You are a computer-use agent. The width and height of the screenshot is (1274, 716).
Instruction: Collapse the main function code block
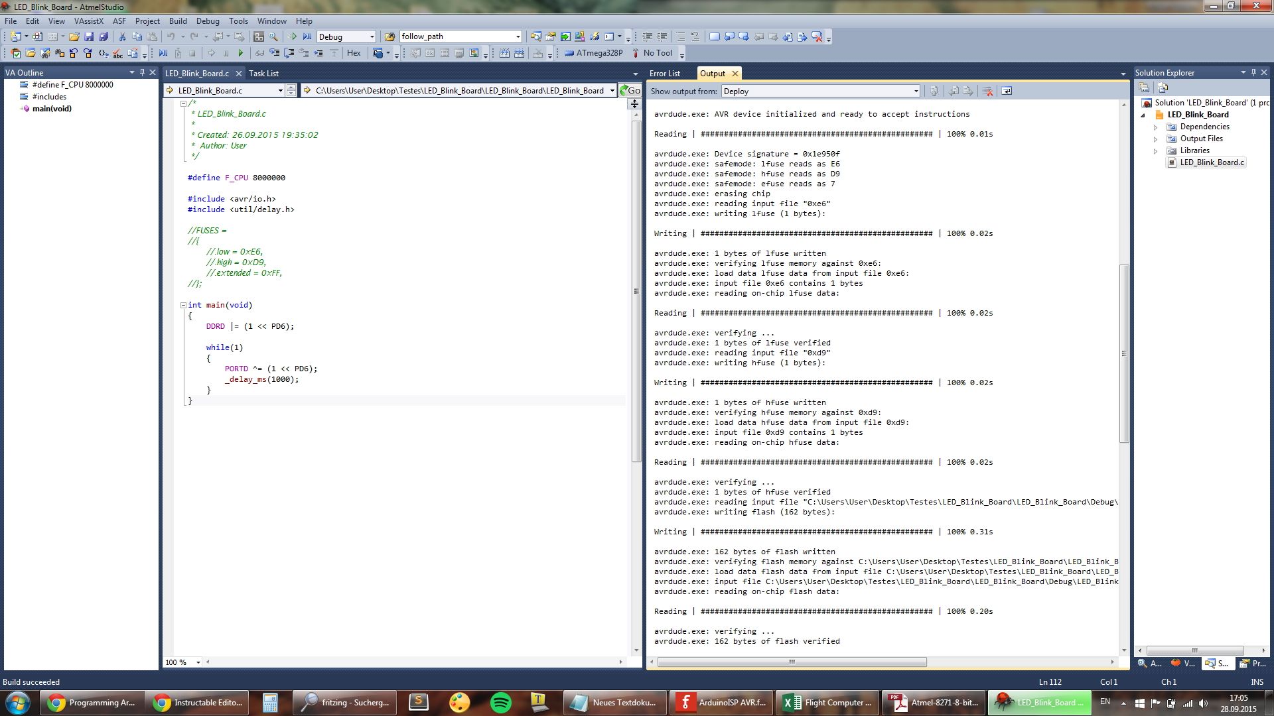(183, 305)
